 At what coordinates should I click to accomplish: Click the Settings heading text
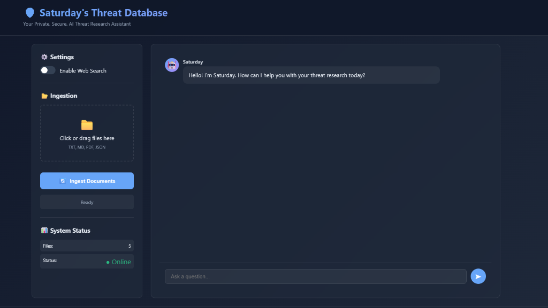click(62, 57)
